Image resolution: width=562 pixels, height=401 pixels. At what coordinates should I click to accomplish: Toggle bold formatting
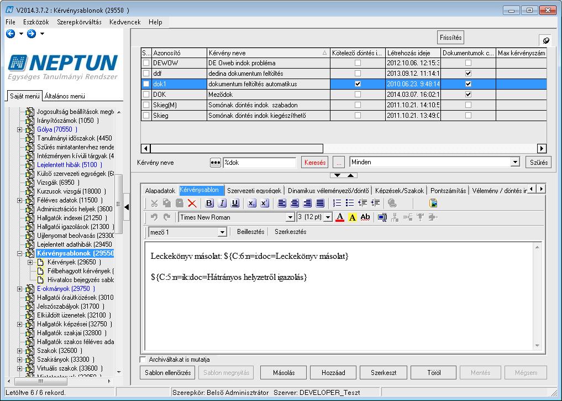click(x=209, y=204)
